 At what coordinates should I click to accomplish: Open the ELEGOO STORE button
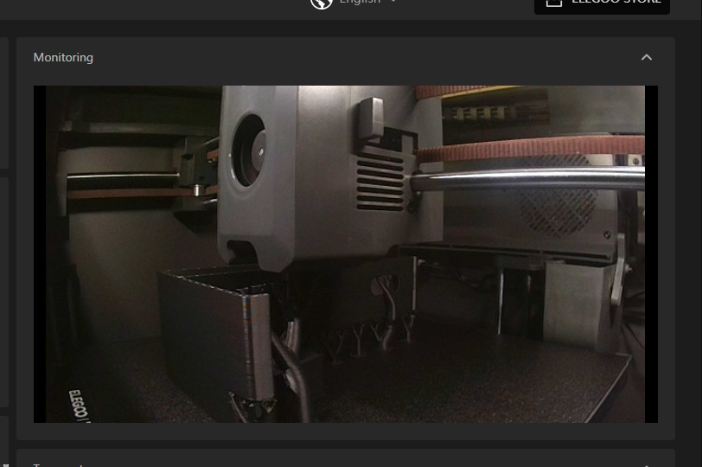point(602,6)
